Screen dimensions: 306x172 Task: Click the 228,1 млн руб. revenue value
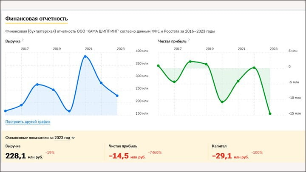(x=23, y=156)
